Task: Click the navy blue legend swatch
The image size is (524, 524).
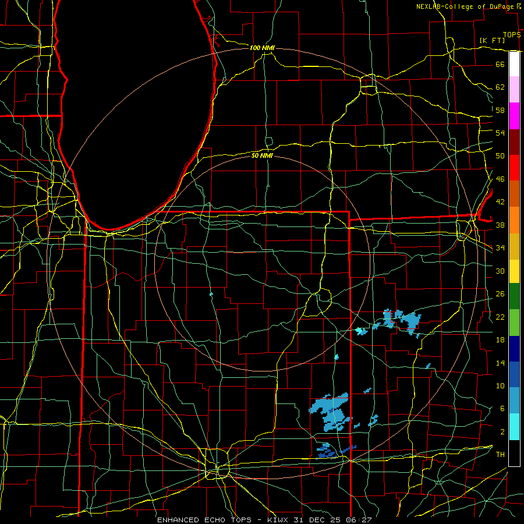Action: [x=514, y=349]
